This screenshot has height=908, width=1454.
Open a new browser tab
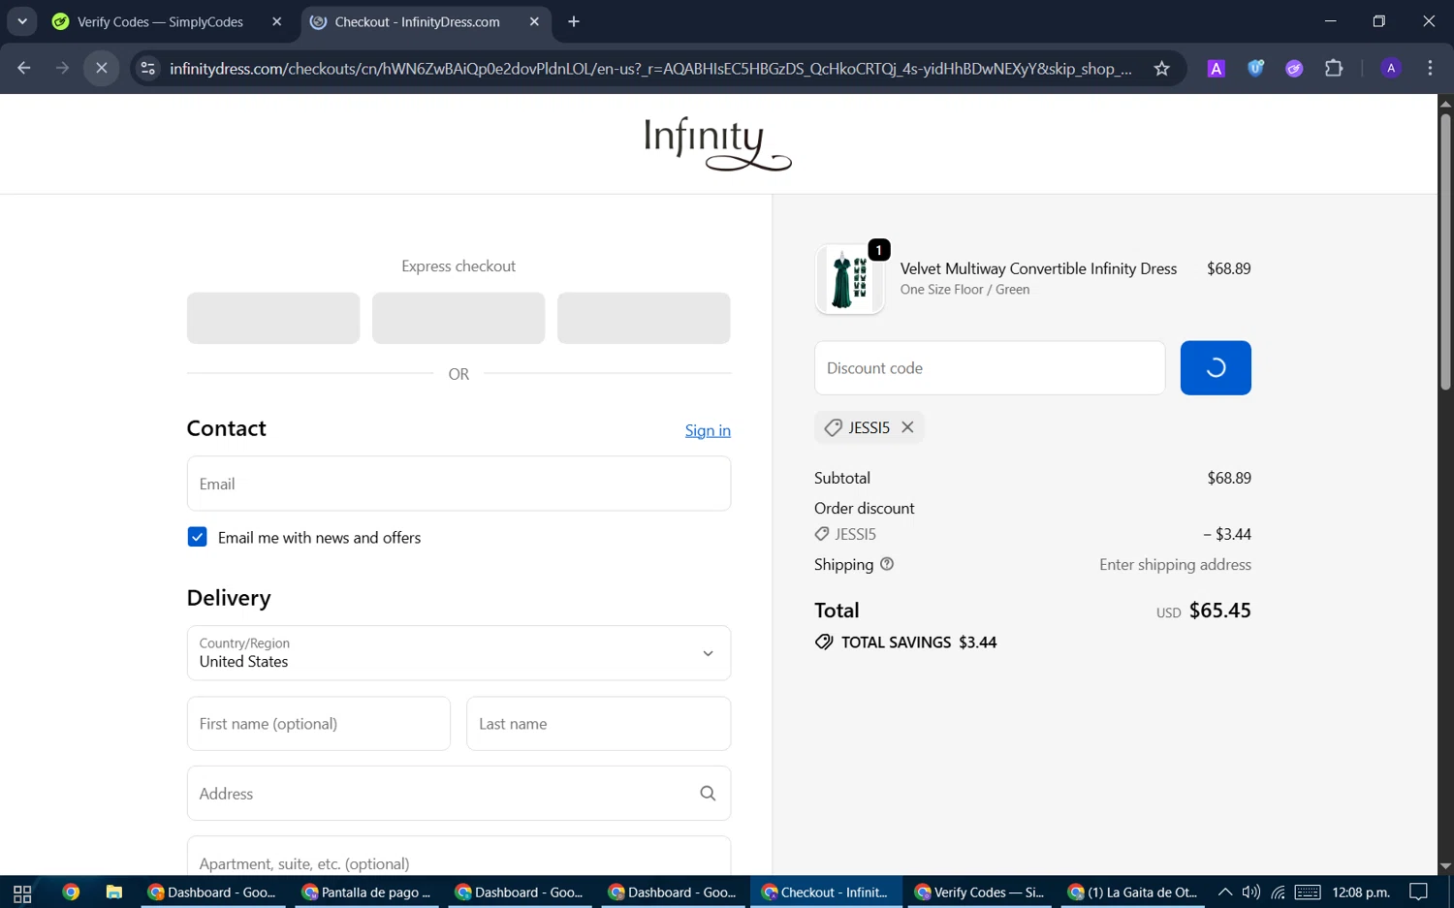point(574,21)
